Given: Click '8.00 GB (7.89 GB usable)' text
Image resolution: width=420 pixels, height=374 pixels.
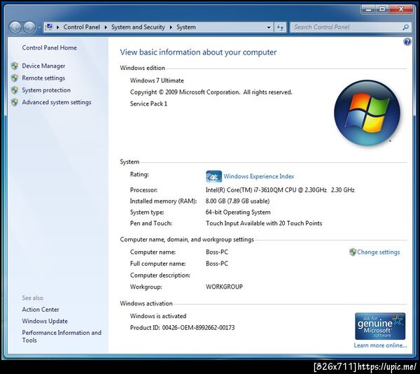Looking at the screenshot, I should pyautogui.click(x=237, y=201).
